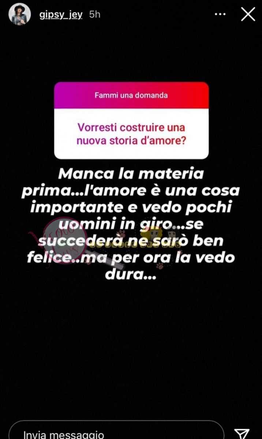Tap the uomini in giro text line
The height and width of the screenshot is (439, 262).
[x=131, y=224]
